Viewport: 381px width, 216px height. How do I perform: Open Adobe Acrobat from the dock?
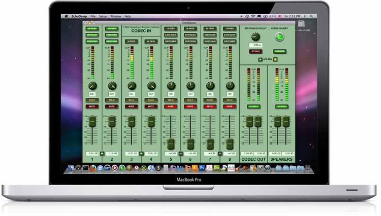[x=209, y=168]
